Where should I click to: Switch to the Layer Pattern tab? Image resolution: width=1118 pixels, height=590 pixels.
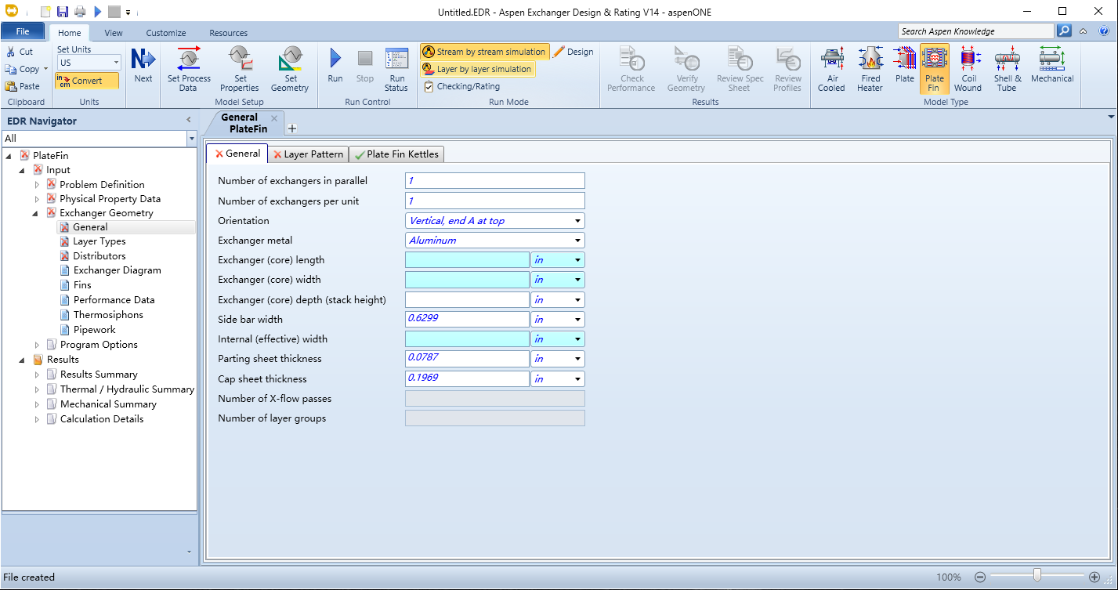click(x=307, y=154)
